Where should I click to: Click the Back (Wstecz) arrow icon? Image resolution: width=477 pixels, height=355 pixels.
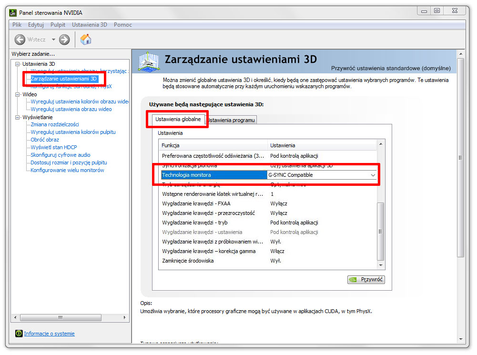coord(20,40)
